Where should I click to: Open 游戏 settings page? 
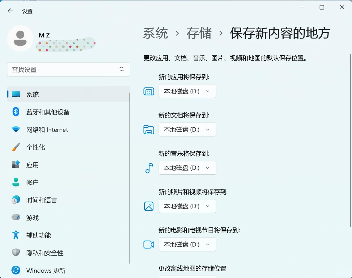pyautogui.click(x=68, y=218)
